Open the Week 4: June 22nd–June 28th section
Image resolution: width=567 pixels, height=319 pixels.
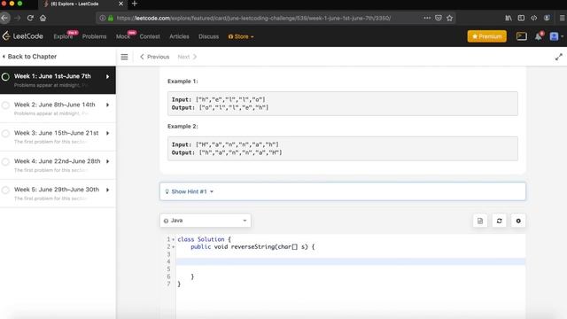(x=58, y=165)
